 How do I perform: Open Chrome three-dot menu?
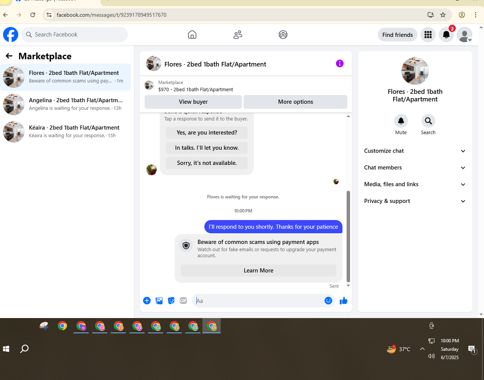[476, 15]
